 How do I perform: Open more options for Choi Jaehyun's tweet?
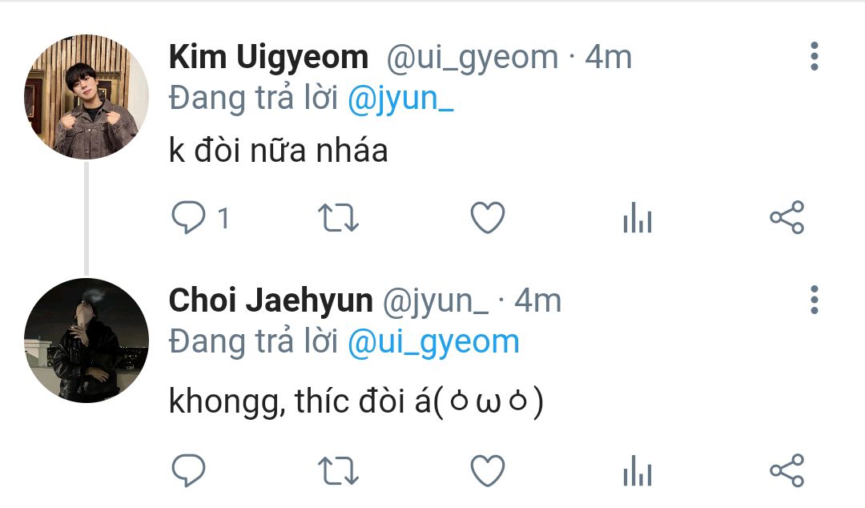coord(815,299)
